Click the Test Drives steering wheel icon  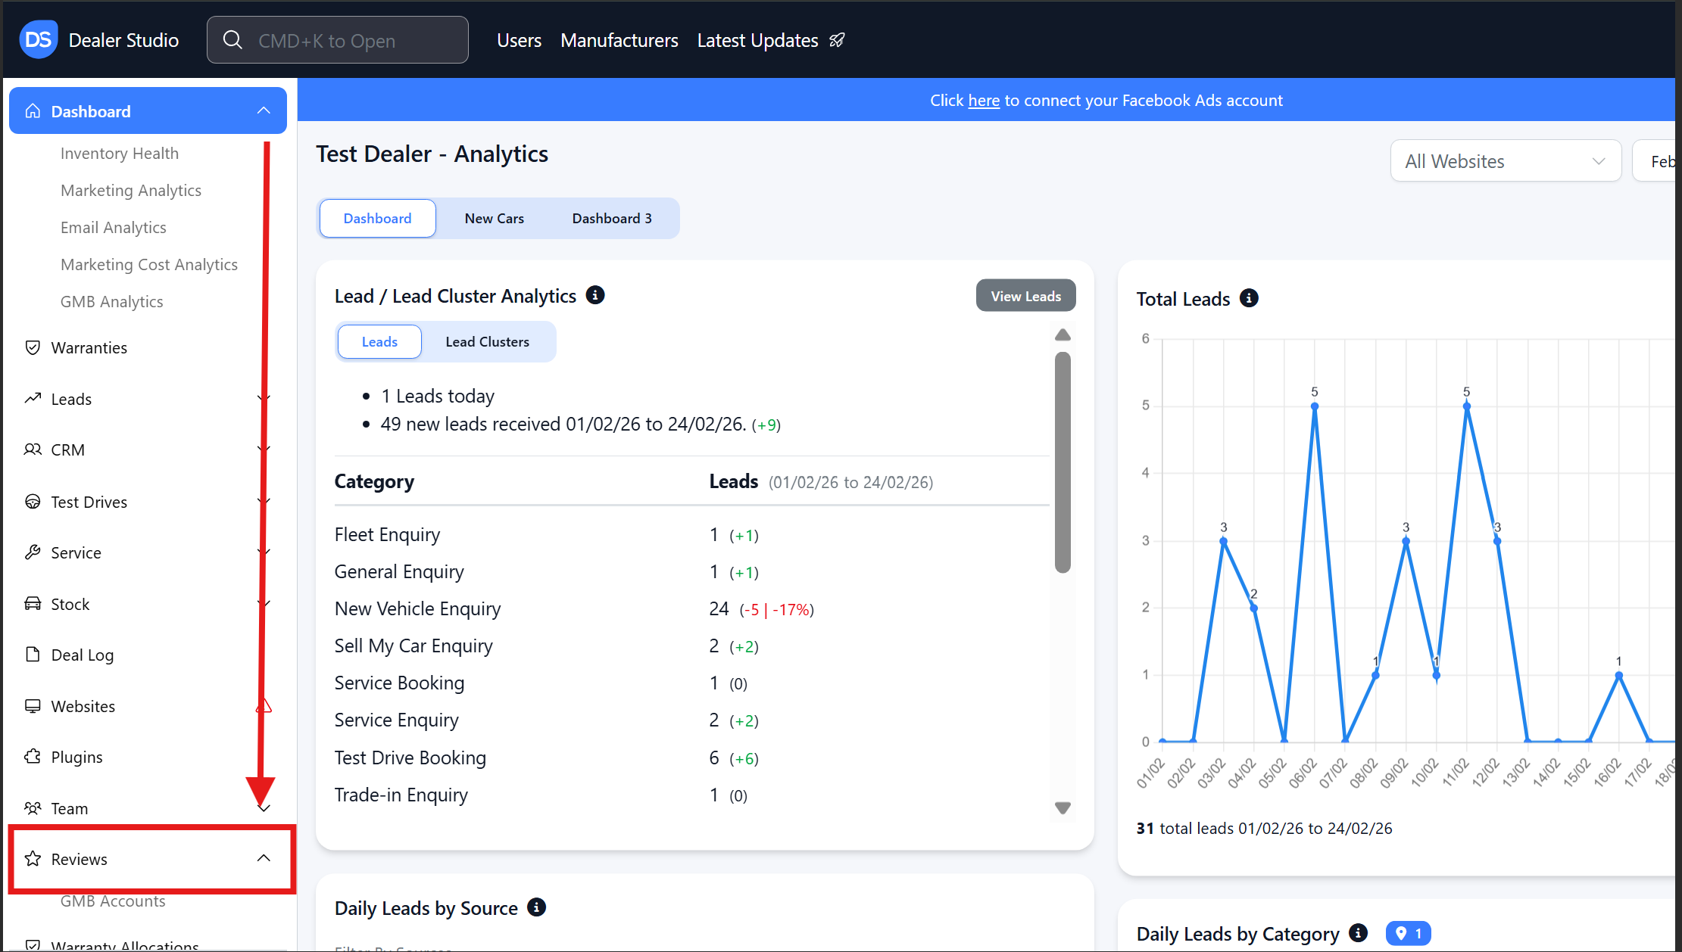coord(33,502)
